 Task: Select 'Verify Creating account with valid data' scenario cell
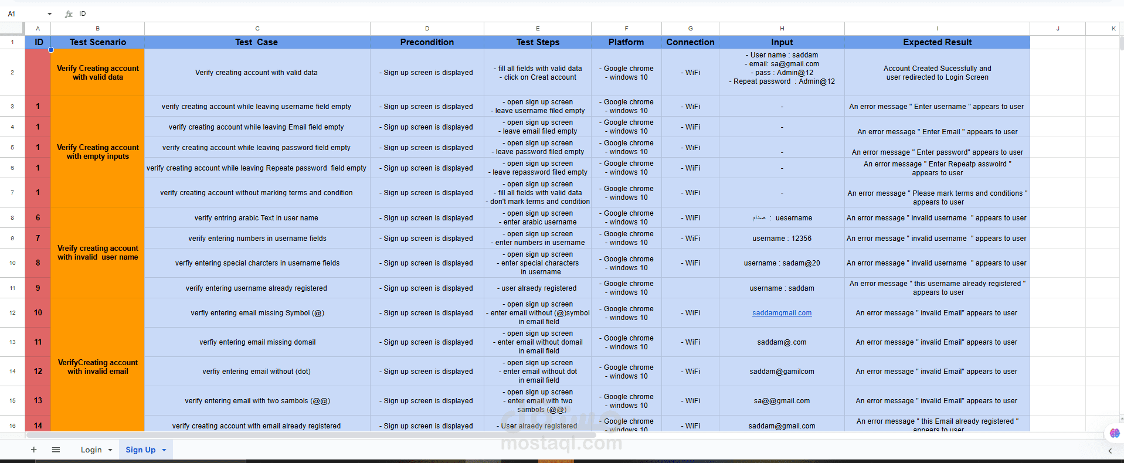coord(97,73)
